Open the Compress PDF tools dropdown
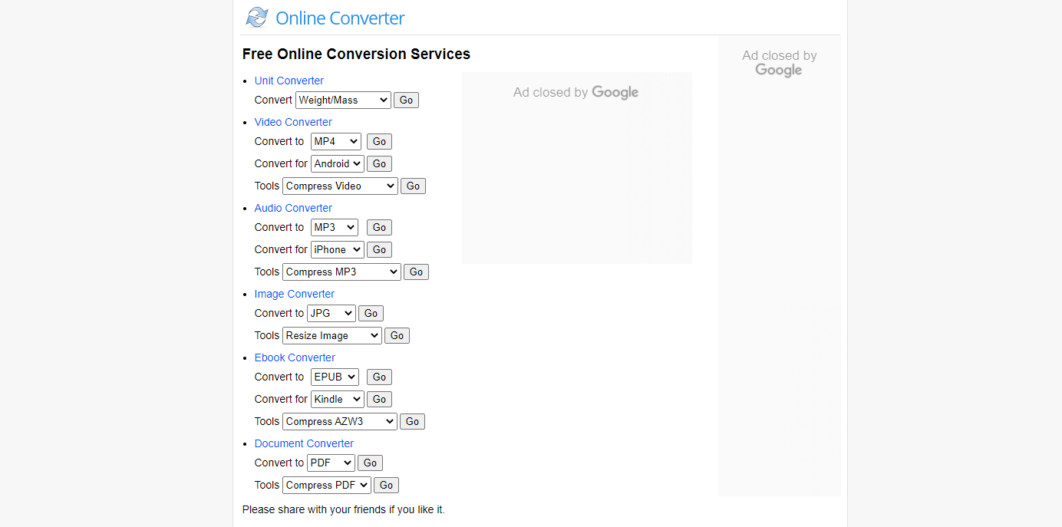Image resolution: width=1062 pixels, height=527 pixels. click(x=326, y=485)
